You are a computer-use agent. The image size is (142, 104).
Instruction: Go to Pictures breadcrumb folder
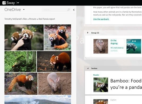(33, 19)
